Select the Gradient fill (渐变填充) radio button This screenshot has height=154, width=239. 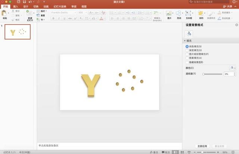(187, 50)
